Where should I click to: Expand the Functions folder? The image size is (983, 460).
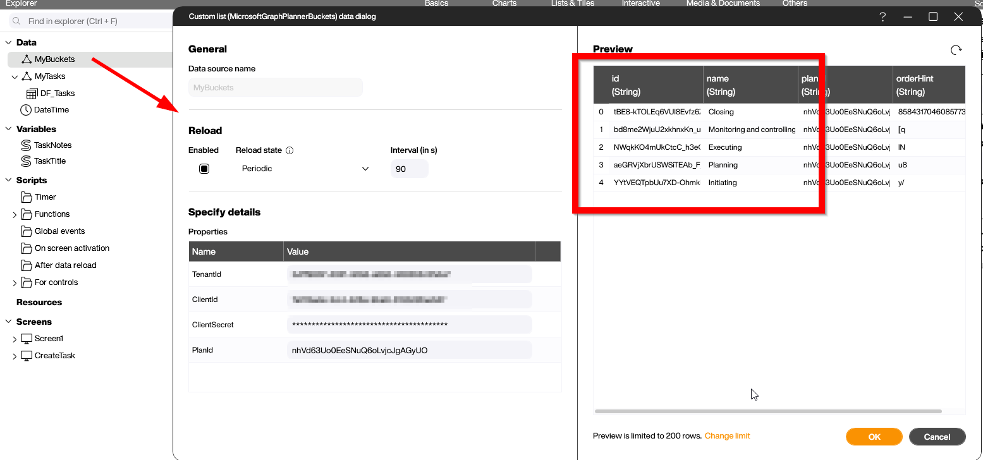(15, 214)
